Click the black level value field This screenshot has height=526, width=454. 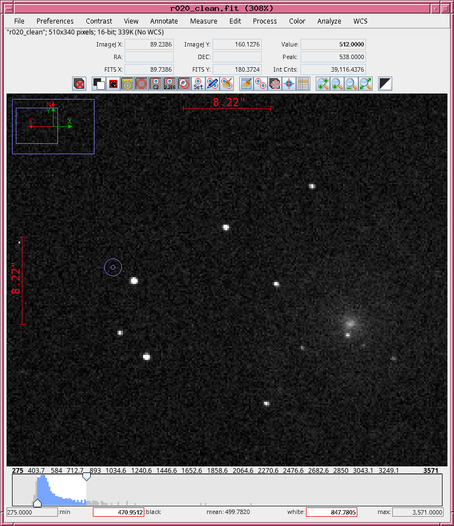coord(118,512)
